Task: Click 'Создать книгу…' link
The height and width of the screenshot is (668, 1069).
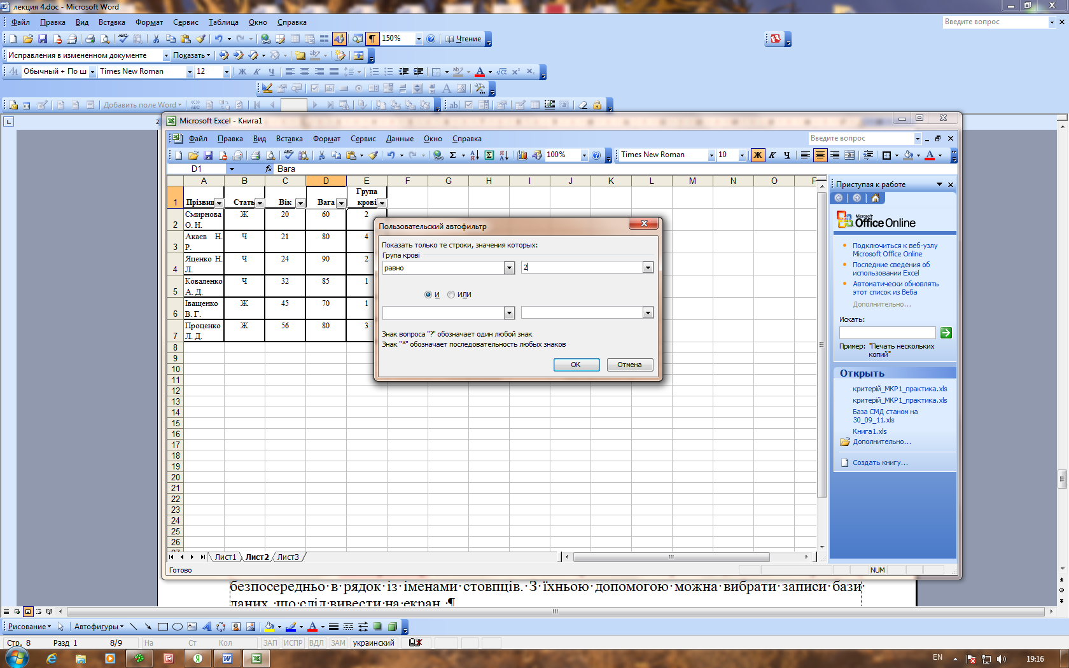Action: (x=880, y=463)
